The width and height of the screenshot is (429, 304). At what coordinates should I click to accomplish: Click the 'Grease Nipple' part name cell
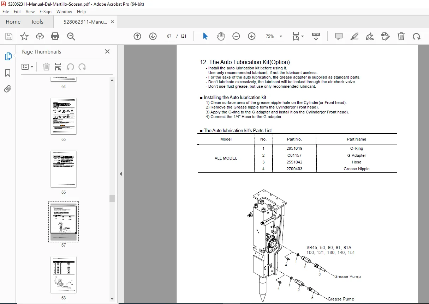point(356,169)
